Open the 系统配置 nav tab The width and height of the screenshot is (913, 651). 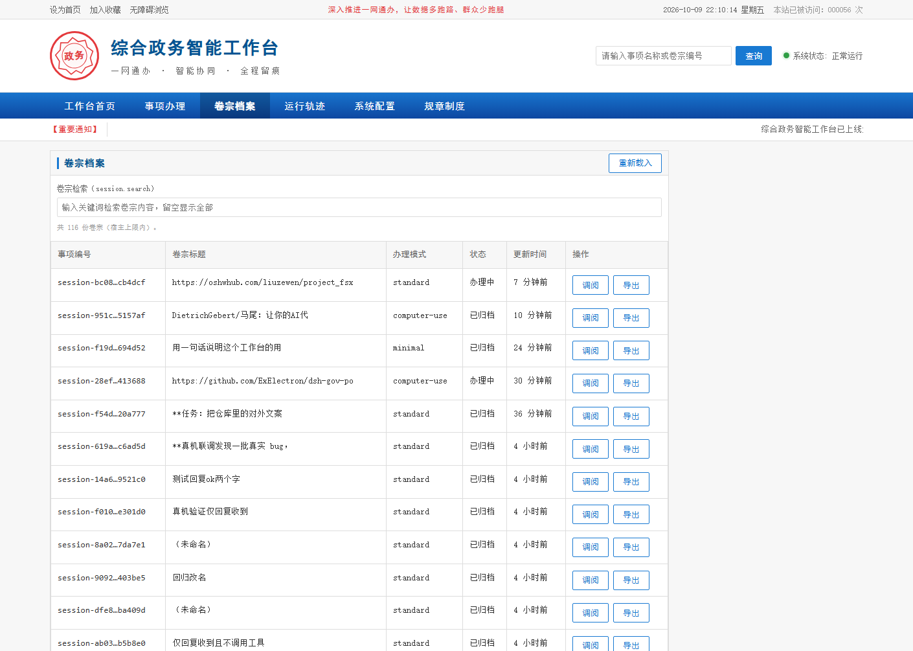pyautogui.click(x=375, y=106)
